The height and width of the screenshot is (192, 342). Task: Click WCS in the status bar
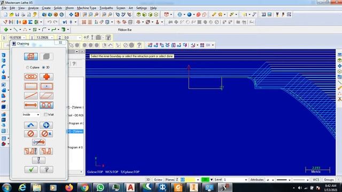tap(316, 180)
